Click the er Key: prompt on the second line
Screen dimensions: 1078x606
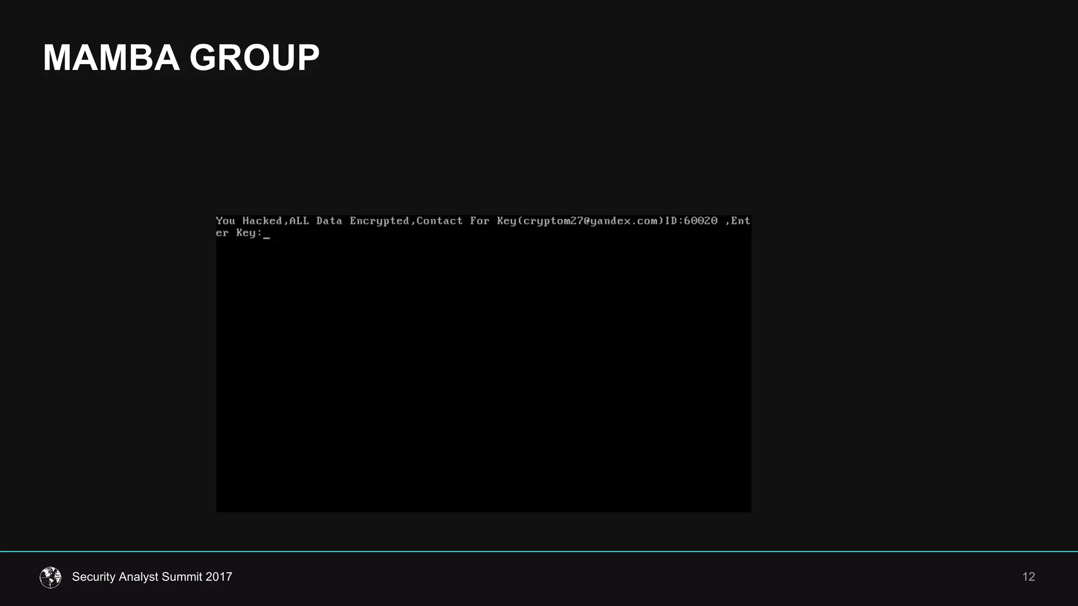pos(238,233)
